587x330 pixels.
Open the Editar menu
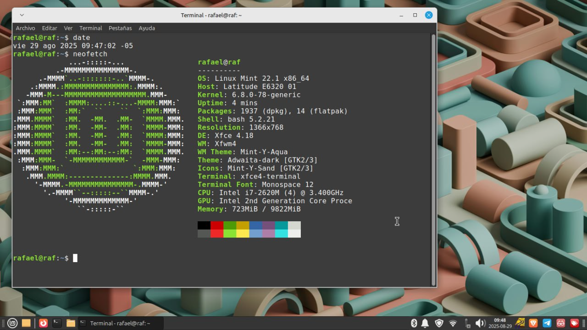coord(50,28)
